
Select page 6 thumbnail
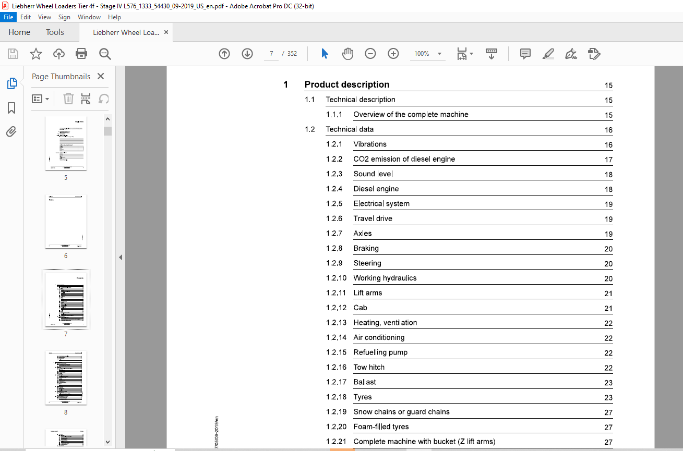pos(66,222)
